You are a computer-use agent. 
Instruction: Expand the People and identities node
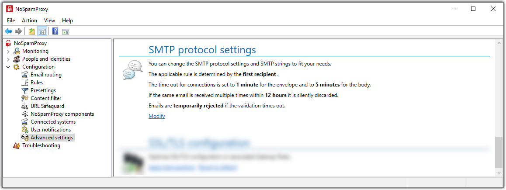(x=8, y=59)
